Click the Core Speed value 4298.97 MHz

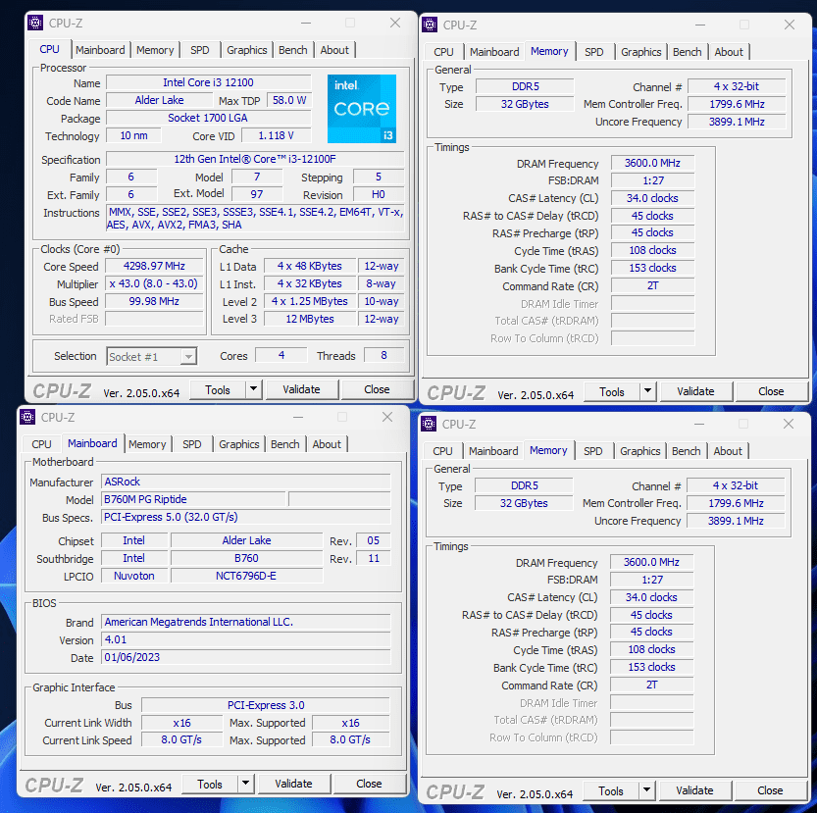[154, 266]
